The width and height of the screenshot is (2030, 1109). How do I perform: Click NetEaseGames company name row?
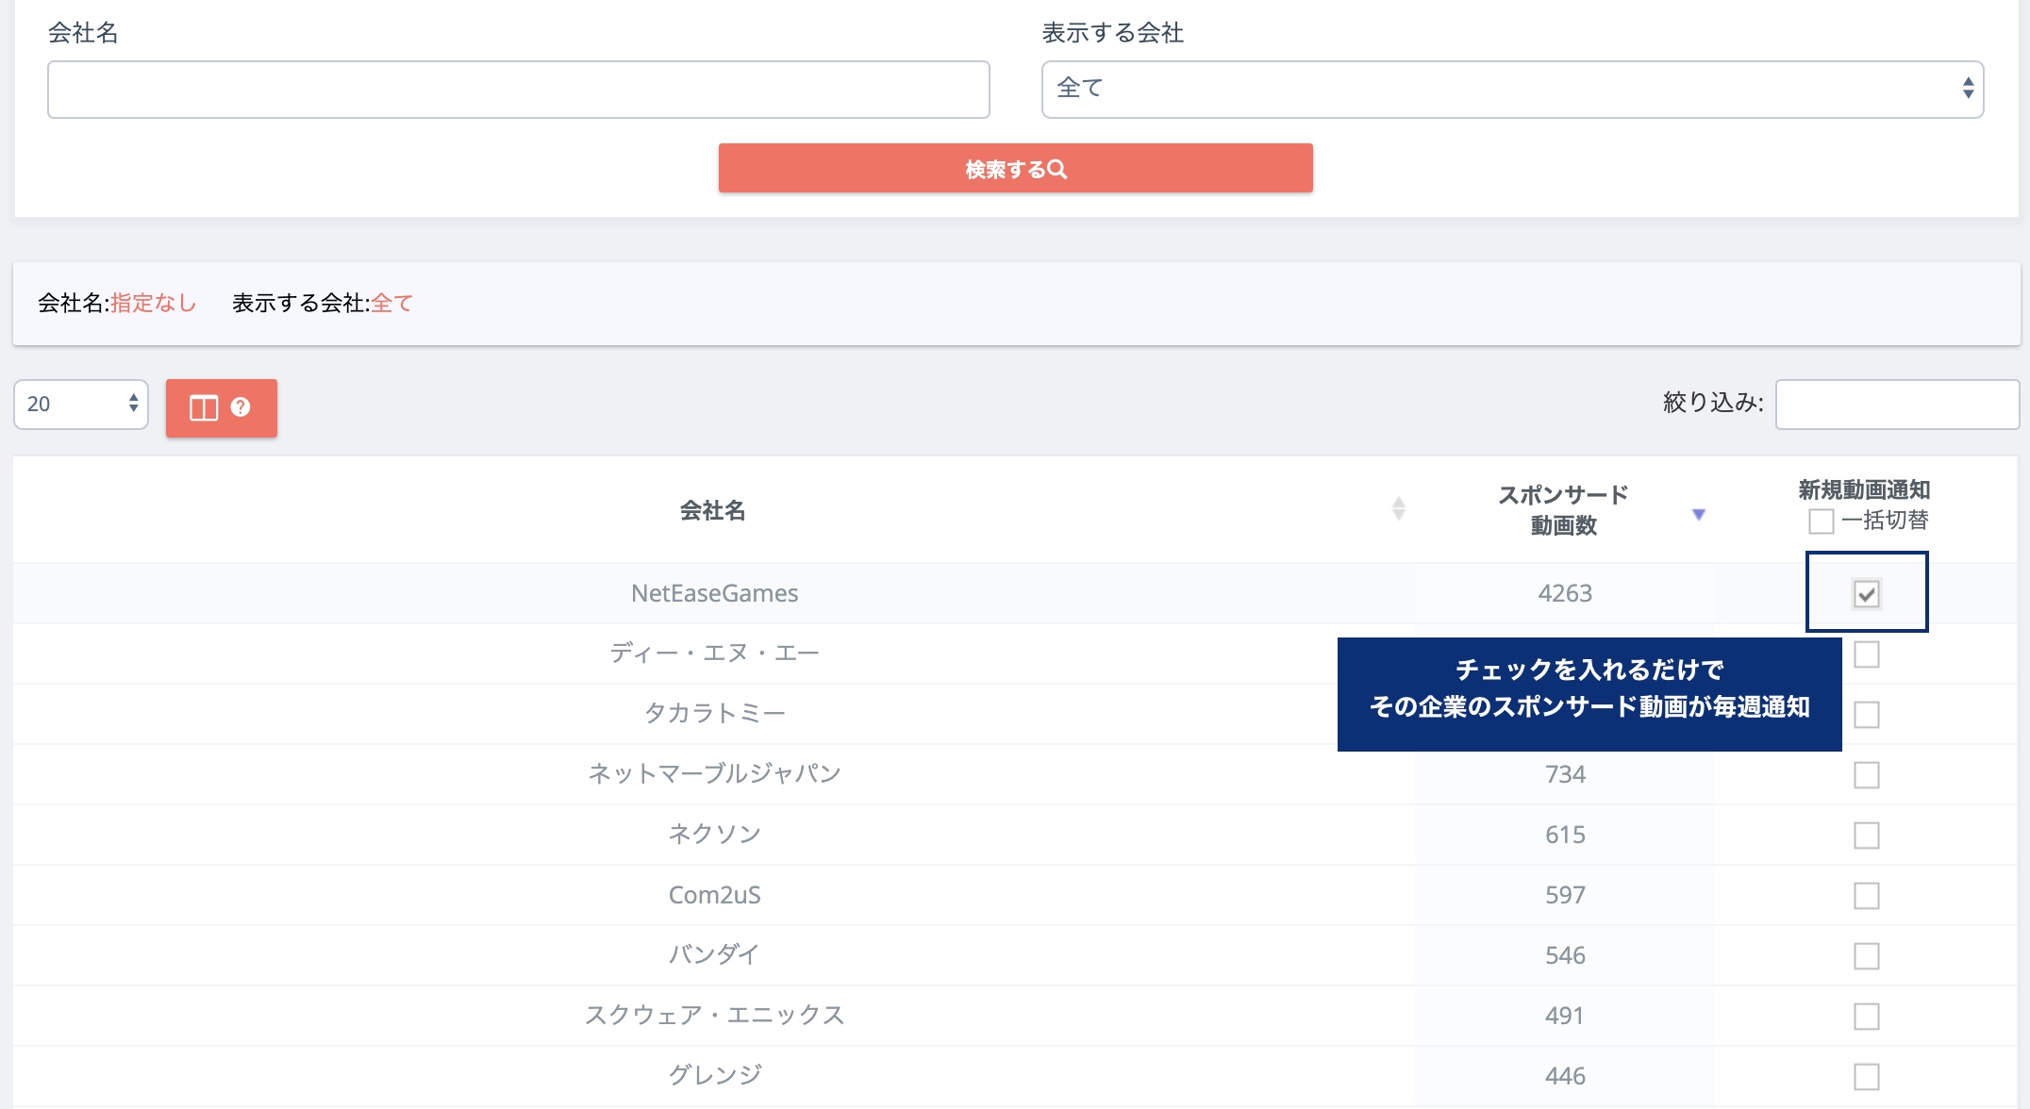714,593
